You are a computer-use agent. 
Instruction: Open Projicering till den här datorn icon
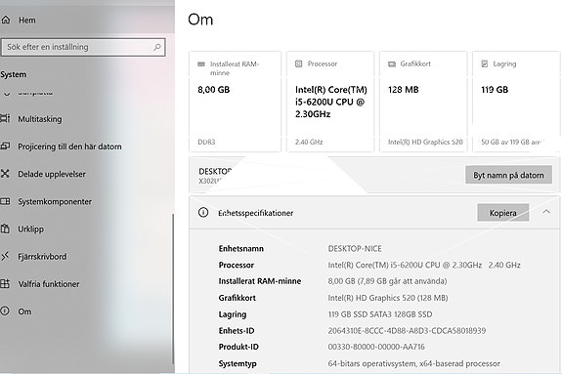point(5,146)
